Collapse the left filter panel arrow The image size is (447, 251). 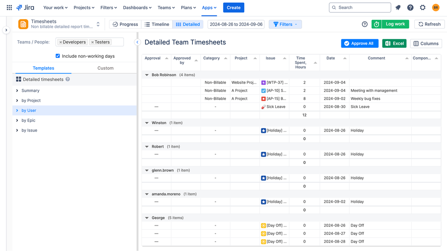point(137,42)
